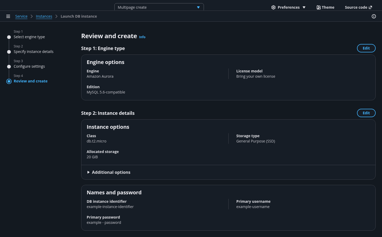This screenshot has width=382, height=237.
Task: Click Edit for Step 2 Instance details
Action: (x=366, y=113)
